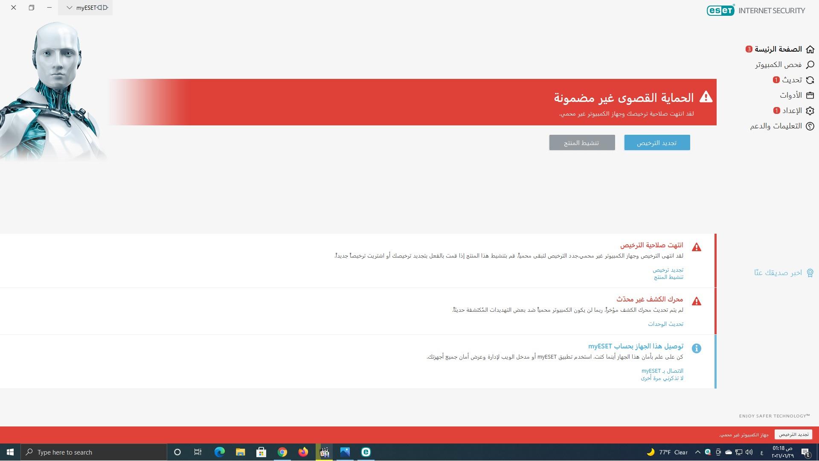This screenshot has height=461, width=819.
Task: Click the red badge 3 on the home item
Action: click(749, 49)
